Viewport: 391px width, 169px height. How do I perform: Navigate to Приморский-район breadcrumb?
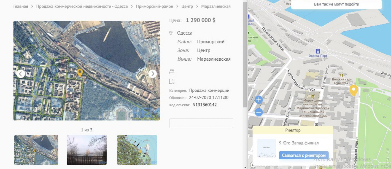[154, 6]
